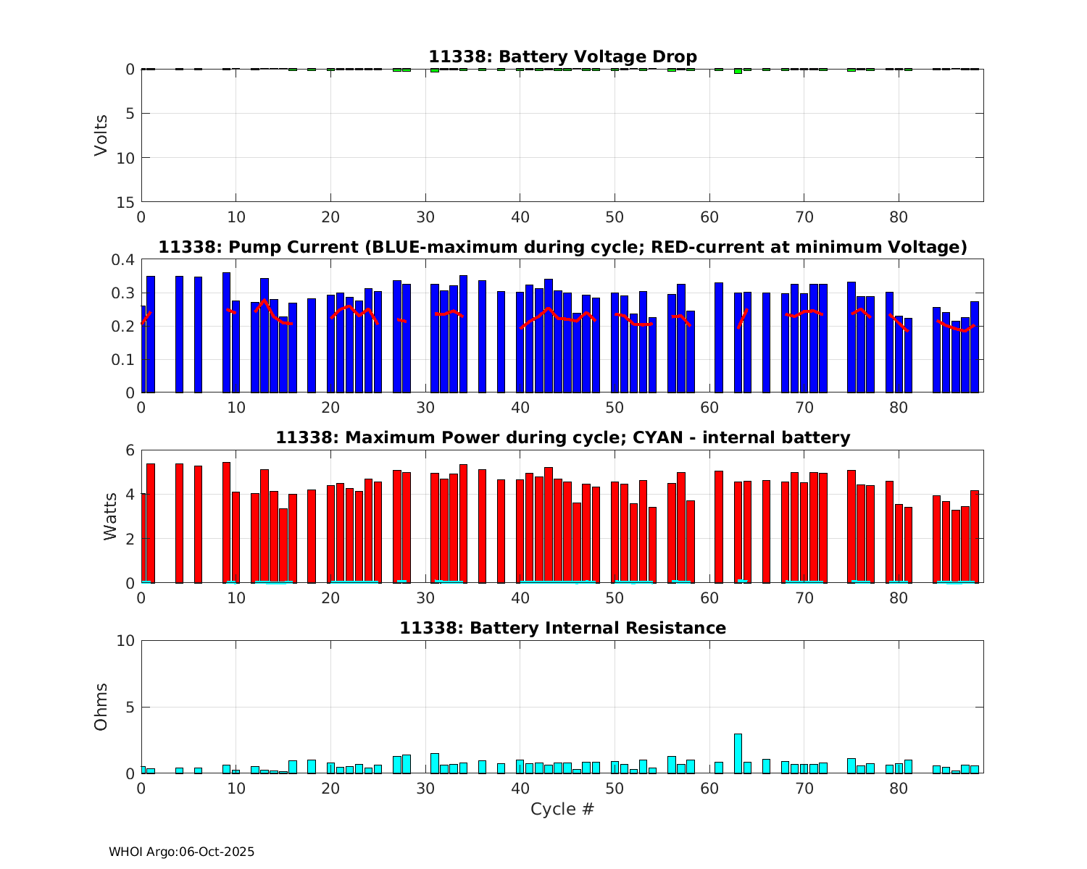Viewport: 1087px width, 869px height.
Task: Click the 0.4 tick on pump current axis
Action: point(125,260)
